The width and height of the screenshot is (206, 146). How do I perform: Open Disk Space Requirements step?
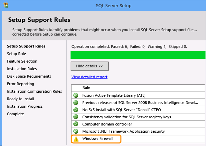(29, 76)
